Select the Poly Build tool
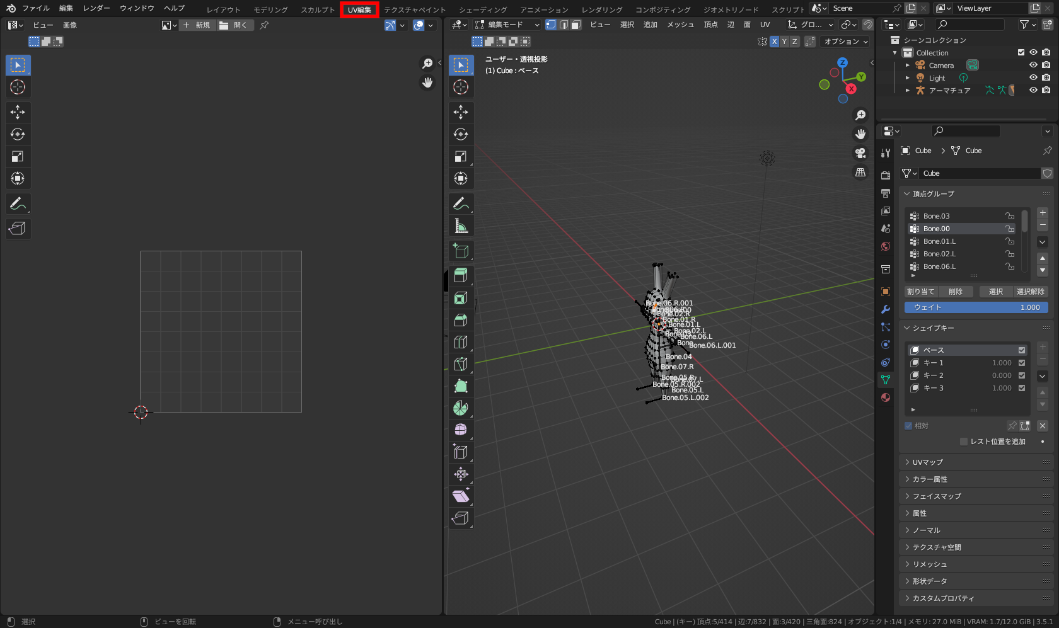This screenshot has width=1059, height=628. 461,386
